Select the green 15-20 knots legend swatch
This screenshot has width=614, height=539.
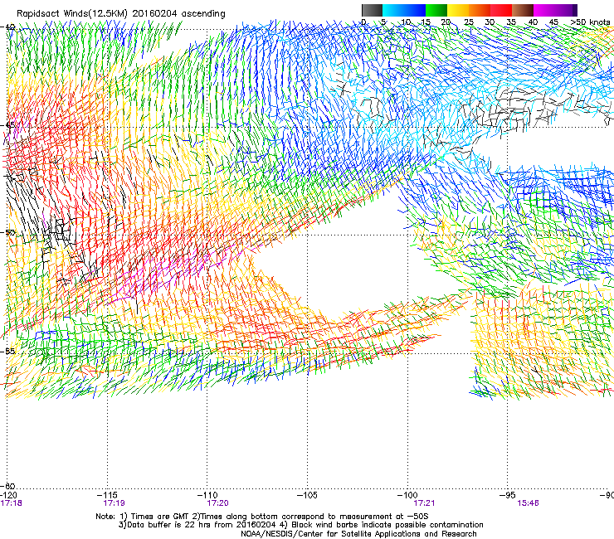436,10
